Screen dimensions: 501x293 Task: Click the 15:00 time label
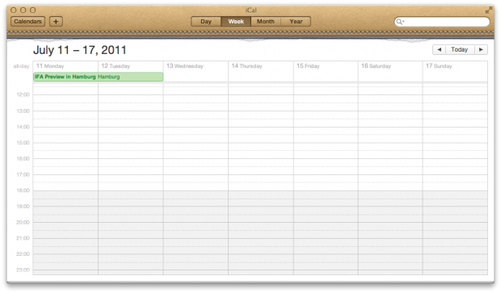point(23,143)
